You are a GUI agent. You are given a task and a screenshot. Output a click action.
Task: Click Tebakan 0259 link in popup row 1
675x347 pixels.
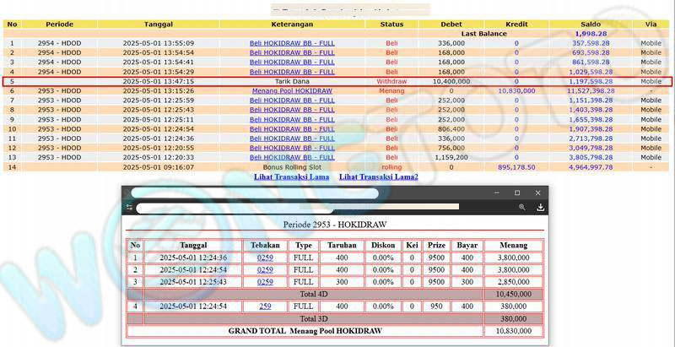click(x=265, y=258)
